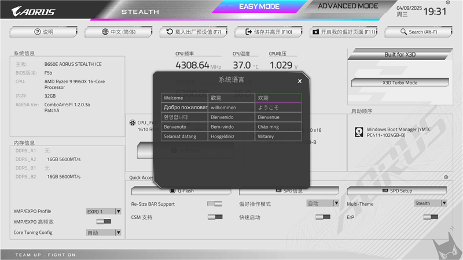The height and width of the screenshot is (260, 463).
Task: Click the Q-Flash button
Action: point(182,192)
